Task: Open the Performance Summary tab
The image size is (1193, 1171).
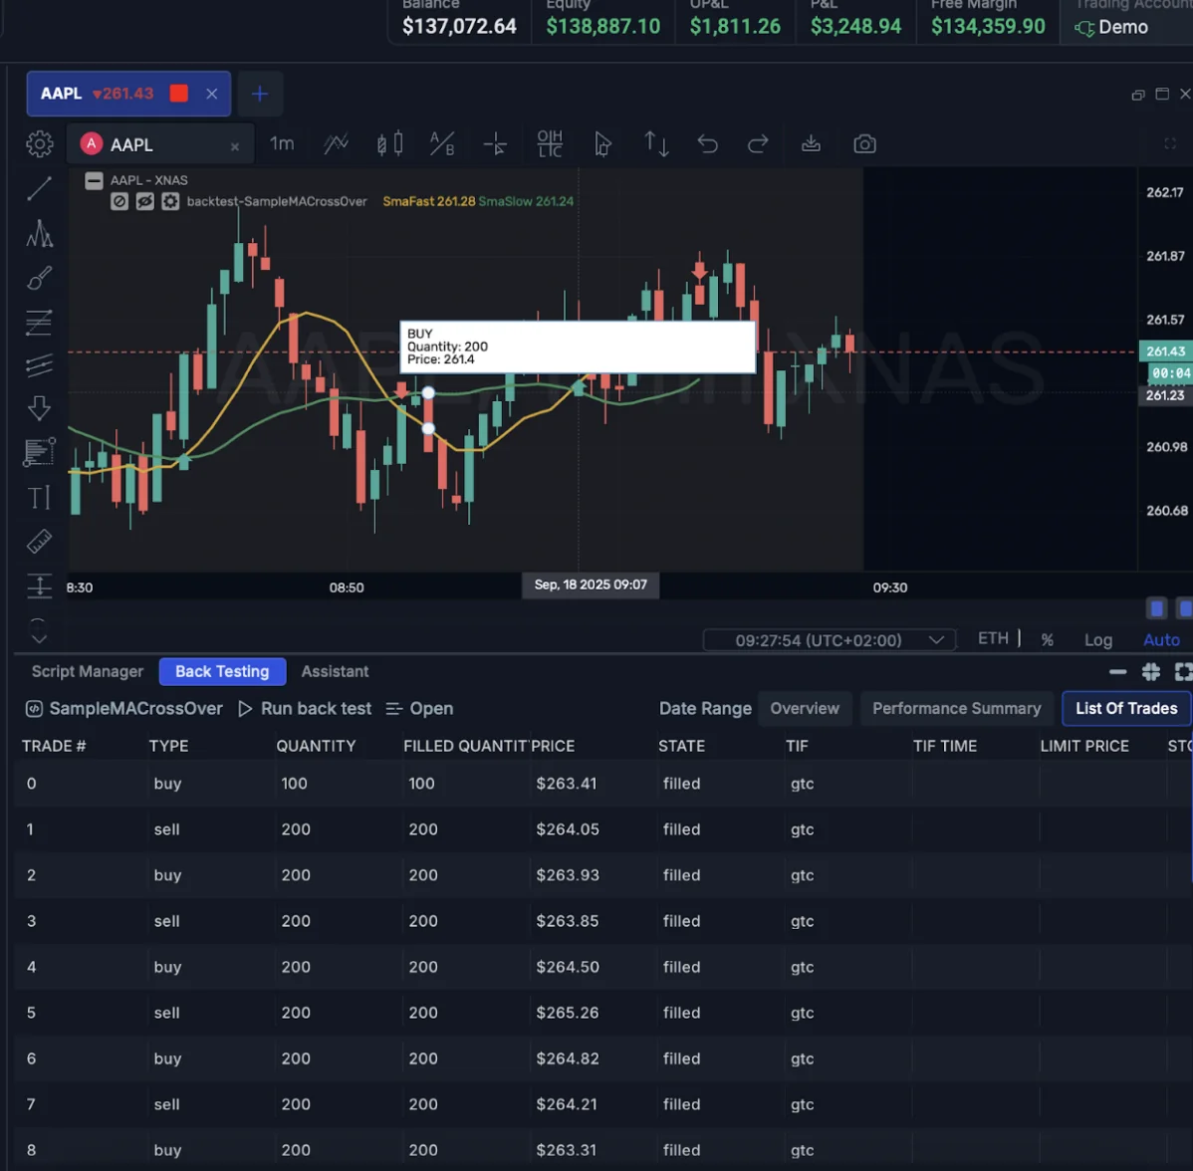Action: pos(956,709)
